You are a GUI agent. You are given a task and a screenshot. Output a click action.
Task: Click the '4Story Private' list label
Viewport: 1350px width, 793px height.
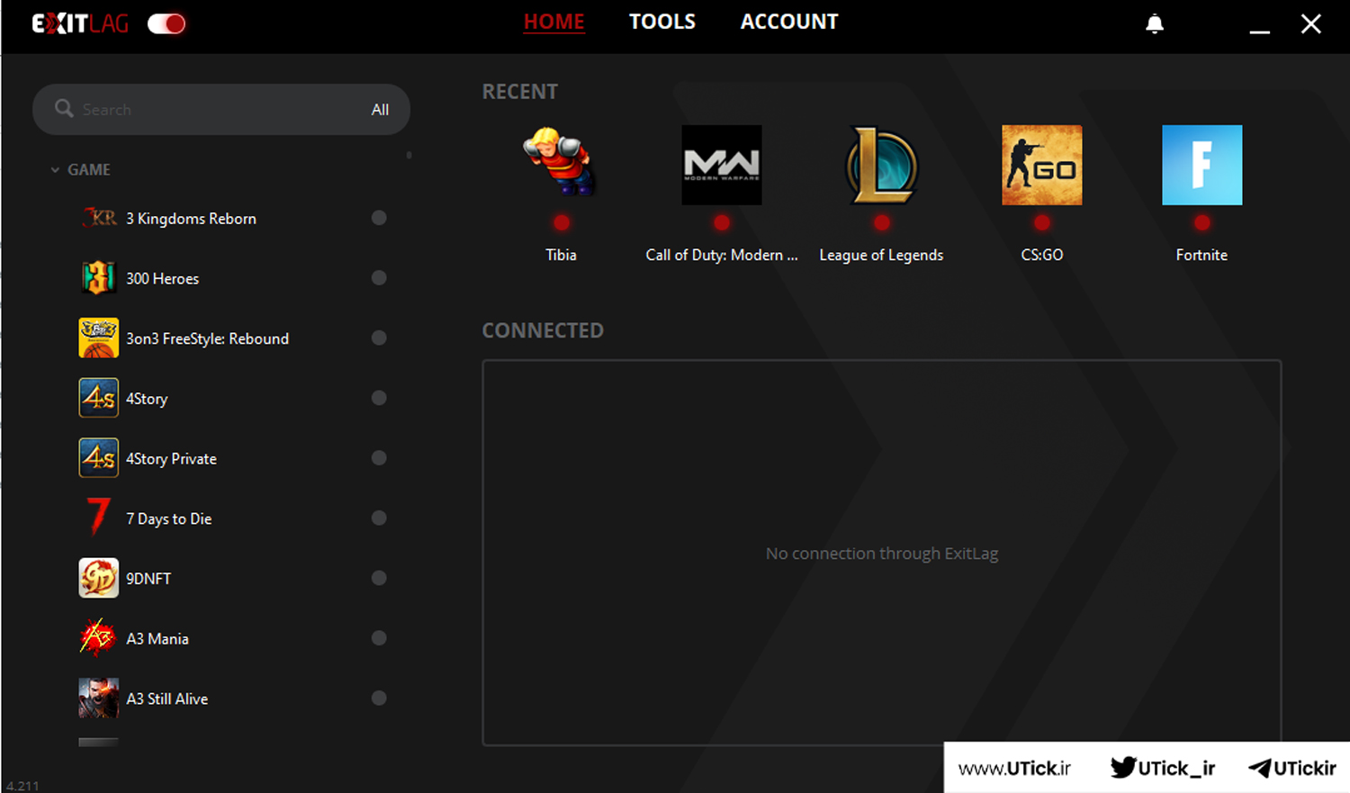pos(171,459)
